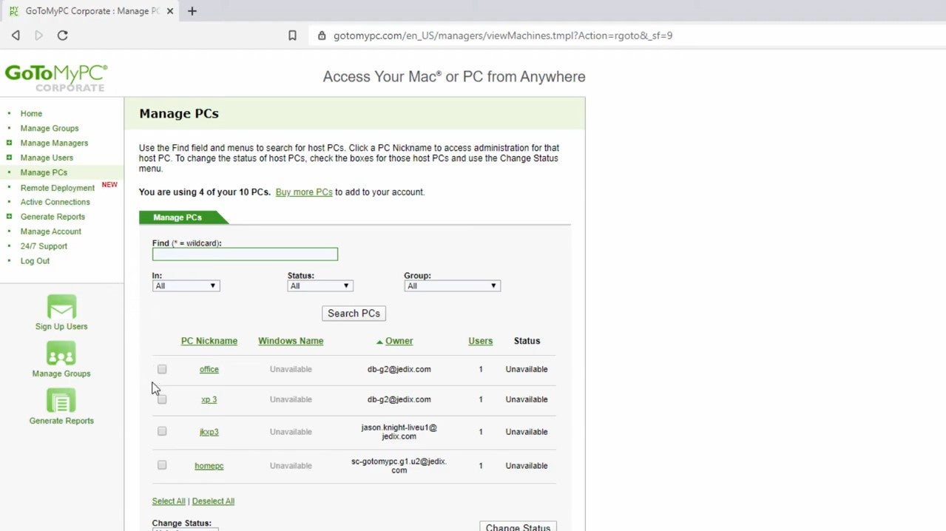
Task: Open Manage PCs in sidebar
Action: [44, 172]
